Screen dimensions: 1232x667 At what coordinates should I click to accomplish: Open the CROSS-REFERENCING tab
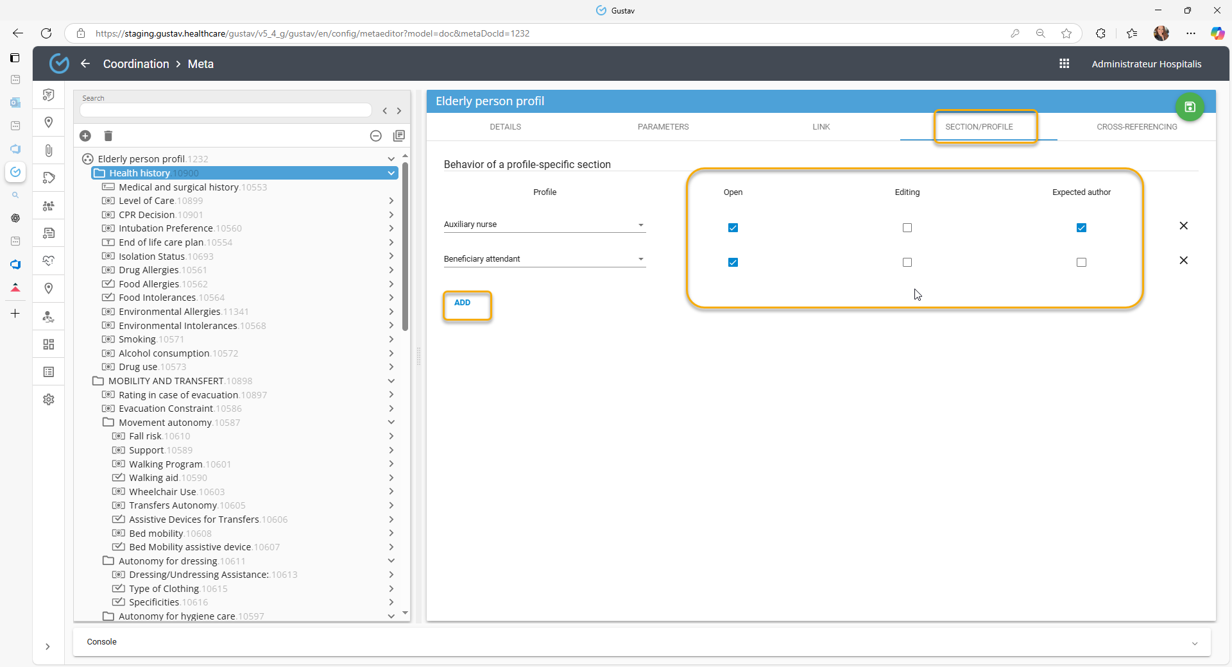(x=1136, y=127)
